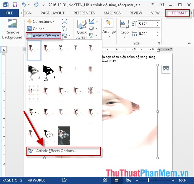Apply the Glow Edges dark thumbnail
194x184 pixels.
pos(64,136)
